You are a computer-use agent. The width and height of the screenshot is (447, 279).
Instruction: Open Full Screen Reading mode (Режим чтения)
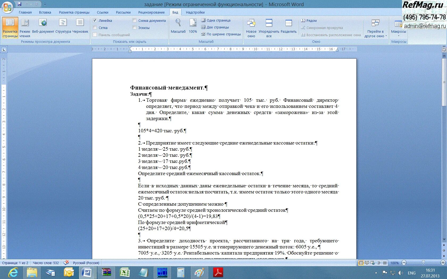coord(25,28)
